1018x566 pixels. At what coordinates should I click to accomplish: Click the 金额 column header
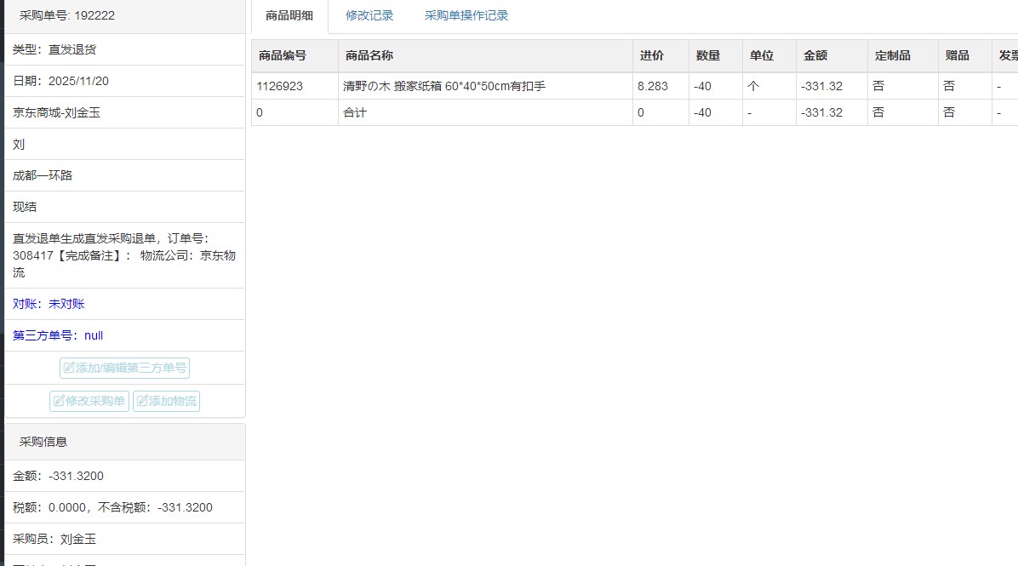(815, 55)
